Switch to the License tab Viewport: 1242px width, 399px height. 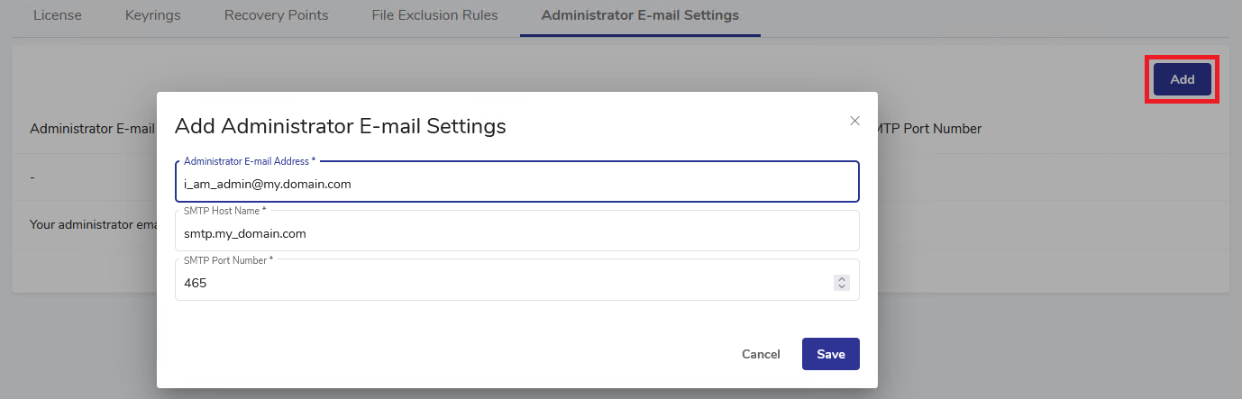point(57,15)
